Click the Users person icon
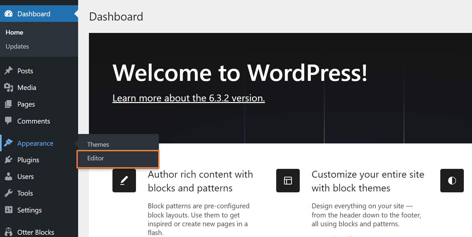This screenshot has width=472, height=237. [x=8, y=176]
